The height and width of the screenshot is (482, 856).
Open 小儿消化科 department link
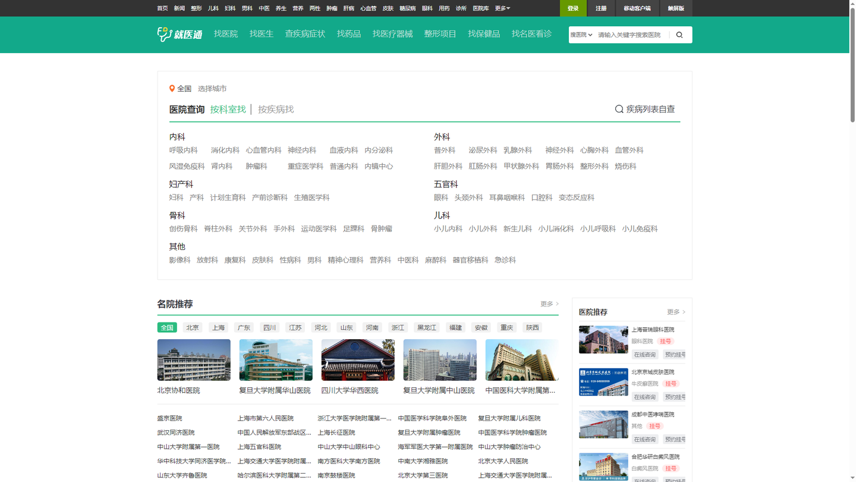556,229
